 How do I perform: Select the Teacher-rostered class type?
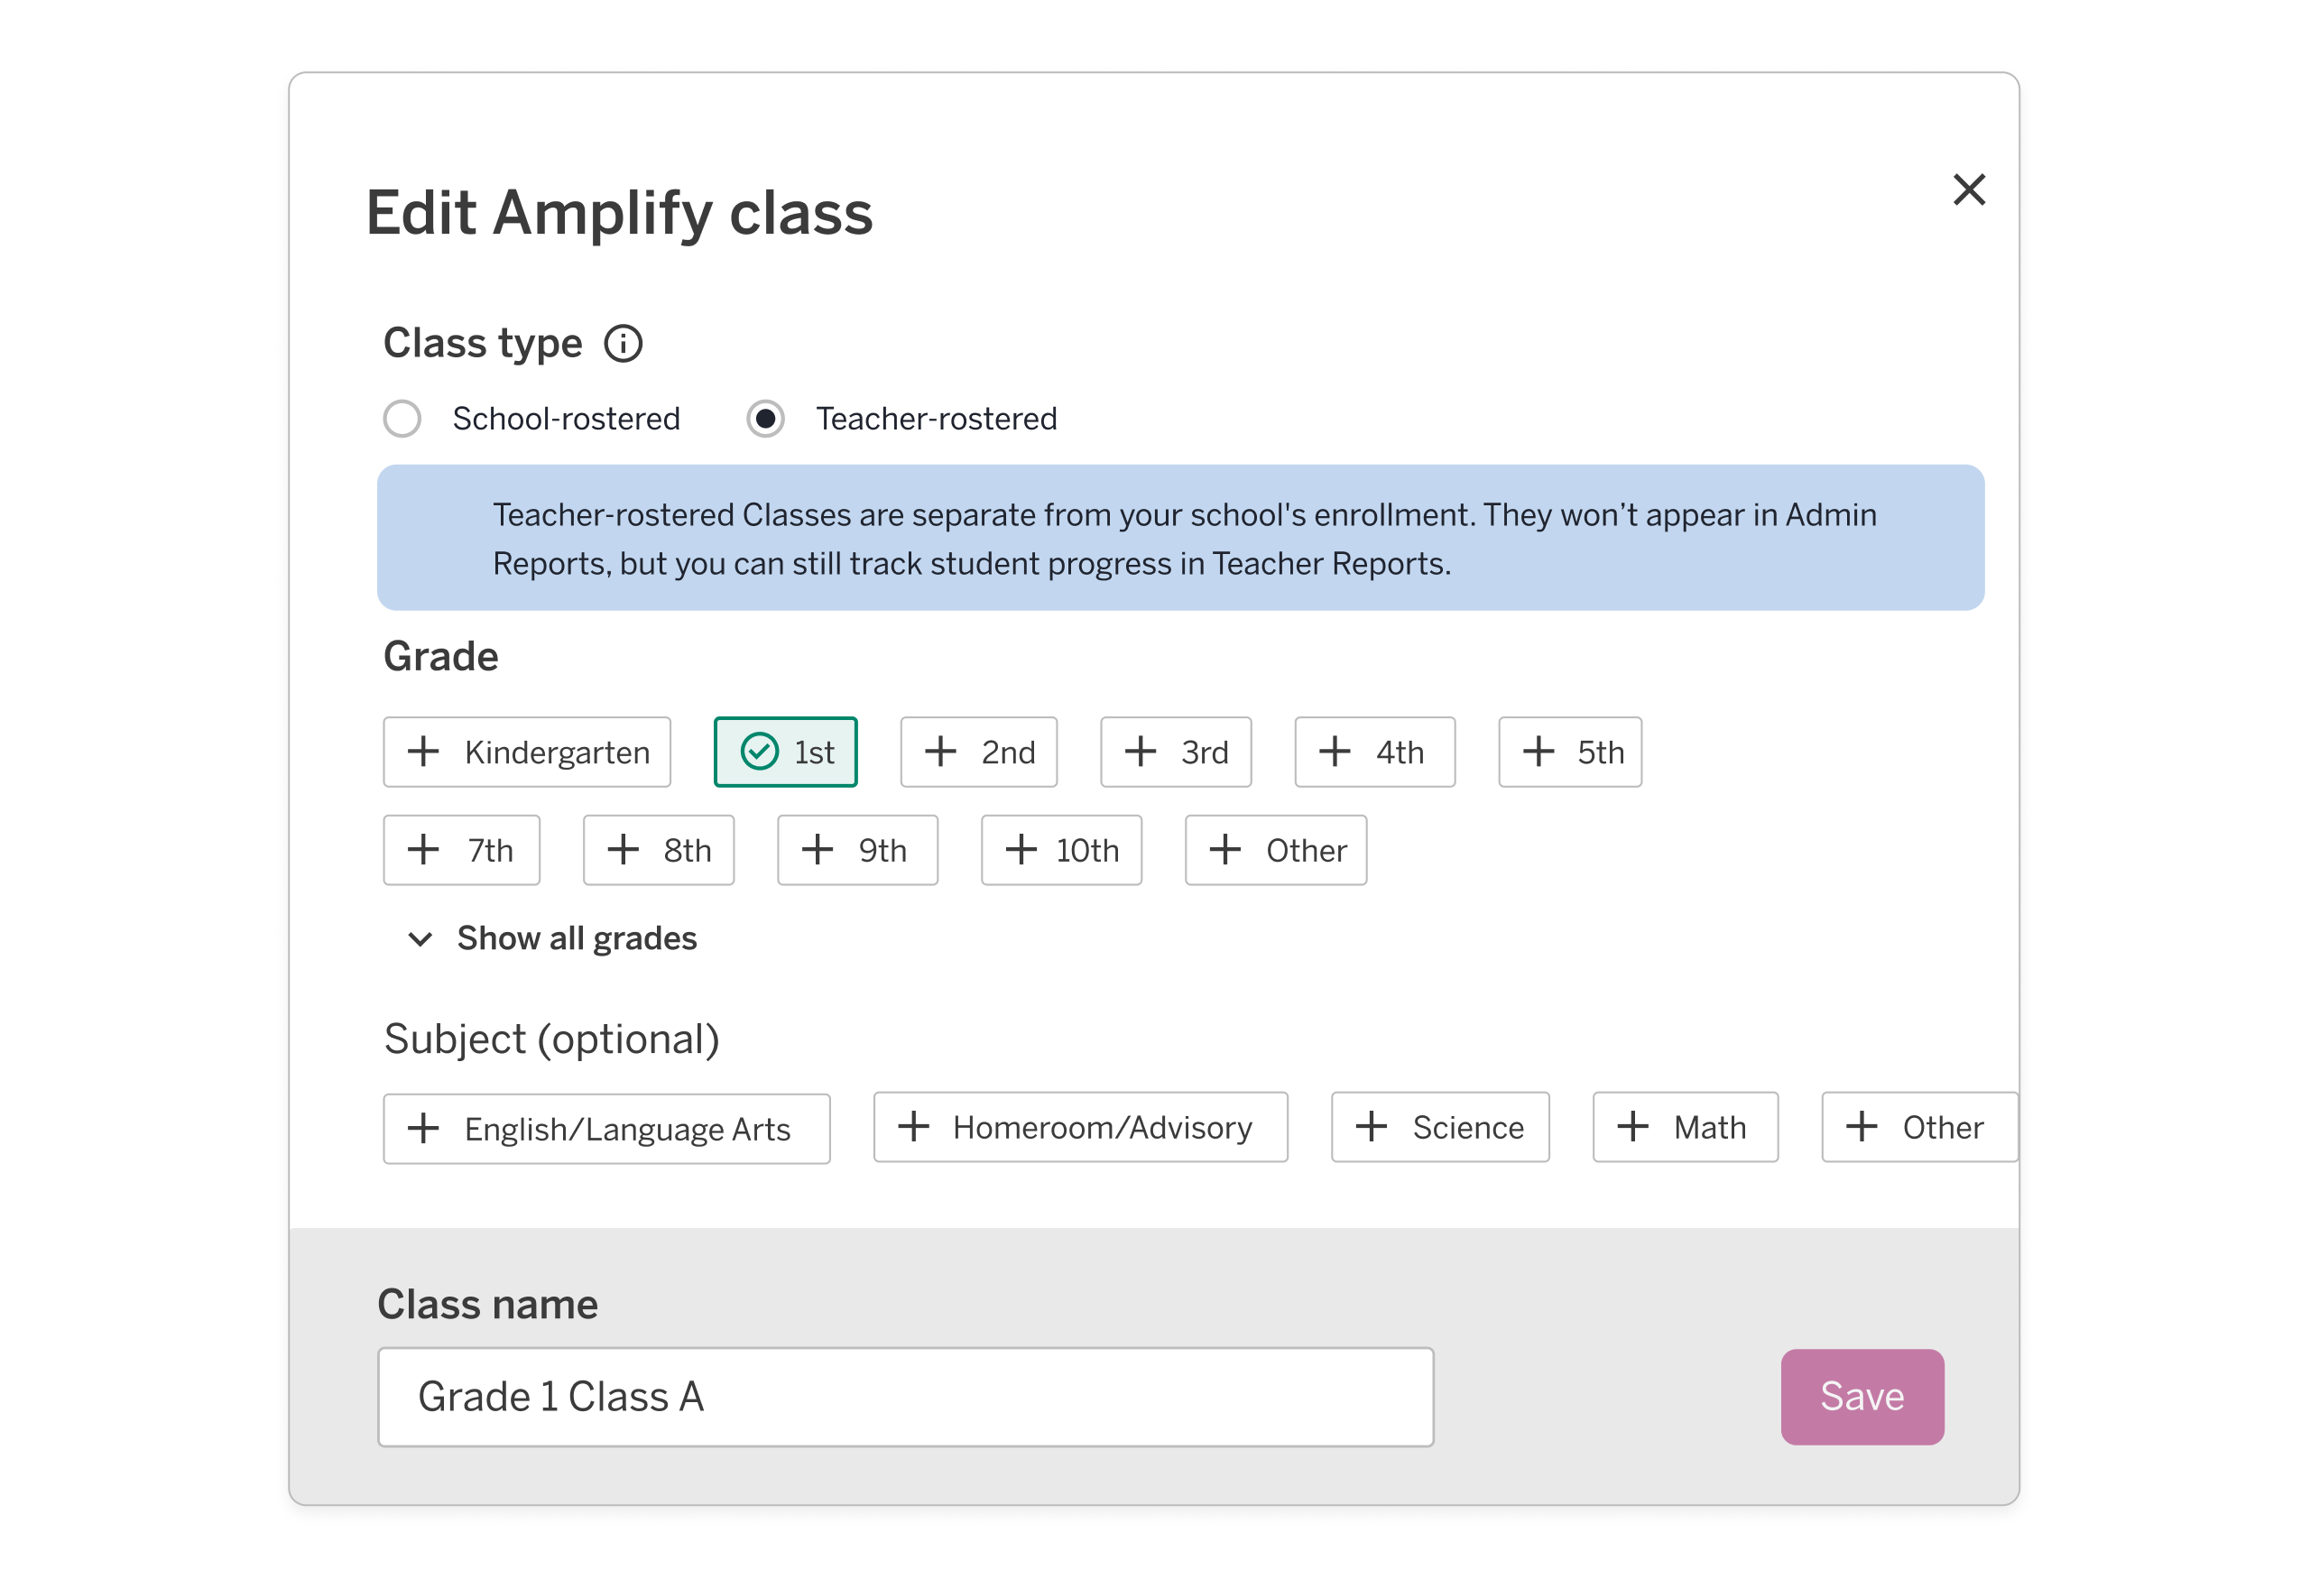(764, 419)
